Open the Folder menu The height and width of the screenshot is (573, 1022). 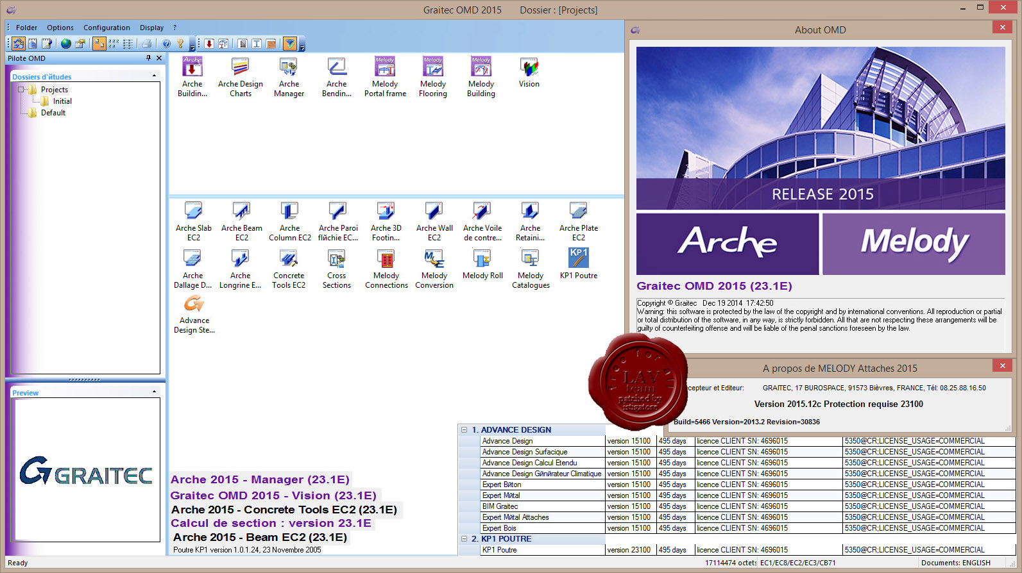(27, 28)
